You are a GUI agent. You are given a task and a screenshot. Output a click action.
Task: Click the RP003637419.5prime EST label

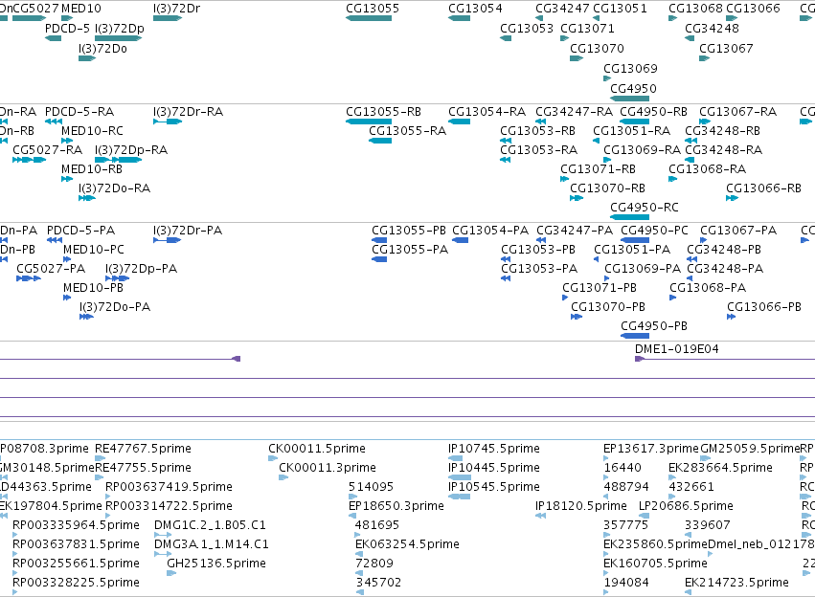(169, 487)
